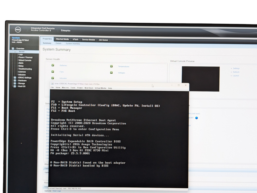Click the blue power status indicator
This screenshot has height=193, width=257.
[196, 118]
